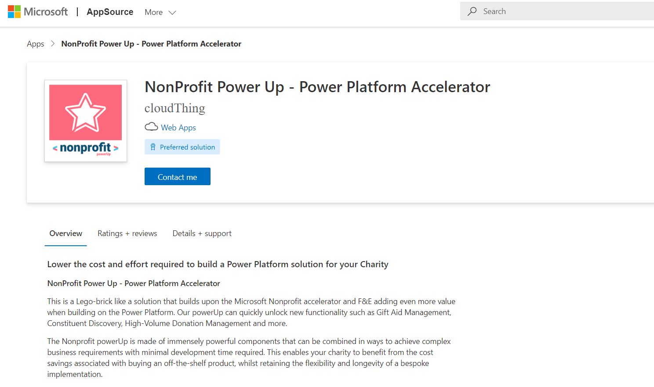
Task: Click the pink star nonprofit app logo
Action: click(x=86, y=121)
